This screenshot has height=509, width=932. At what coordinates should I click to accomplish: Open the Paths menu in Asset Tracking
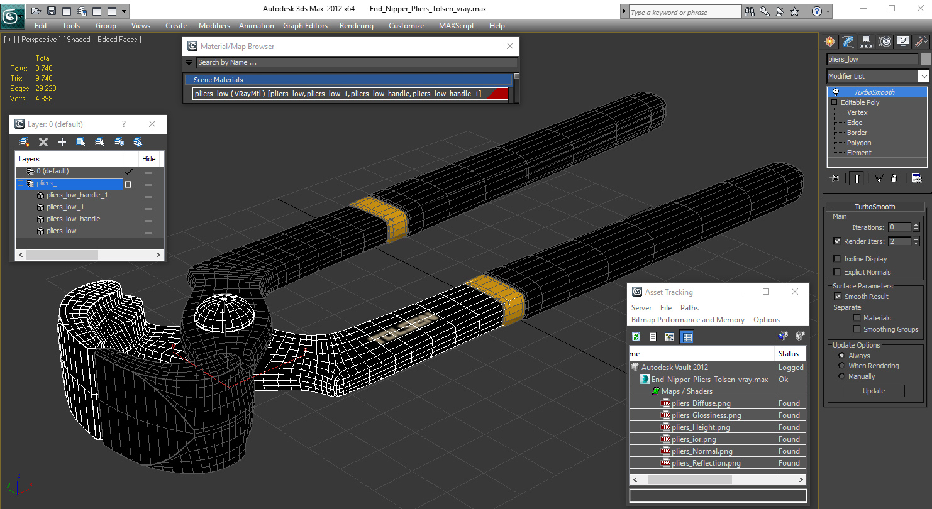[689, 308]
